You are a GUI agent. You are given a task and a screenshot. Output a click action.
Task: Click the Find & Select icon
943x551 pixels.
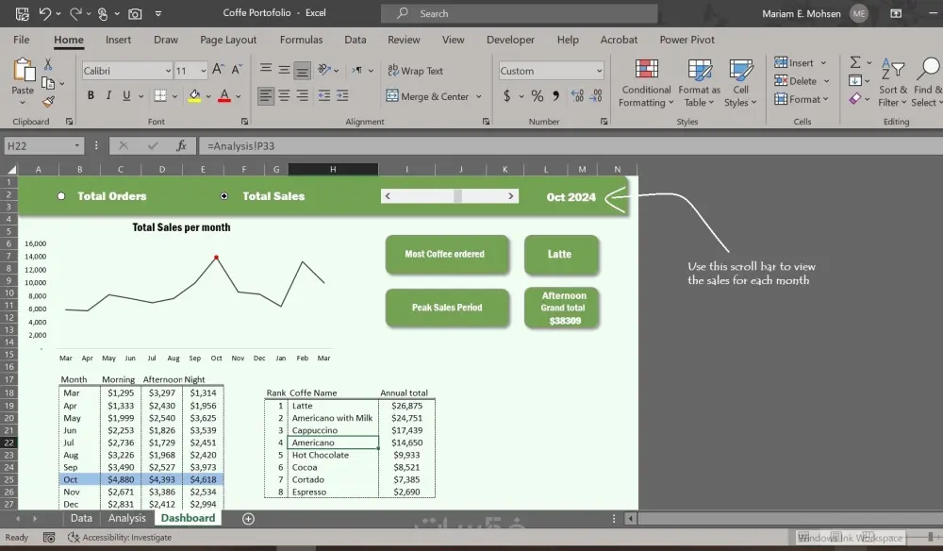coord(928,83)
